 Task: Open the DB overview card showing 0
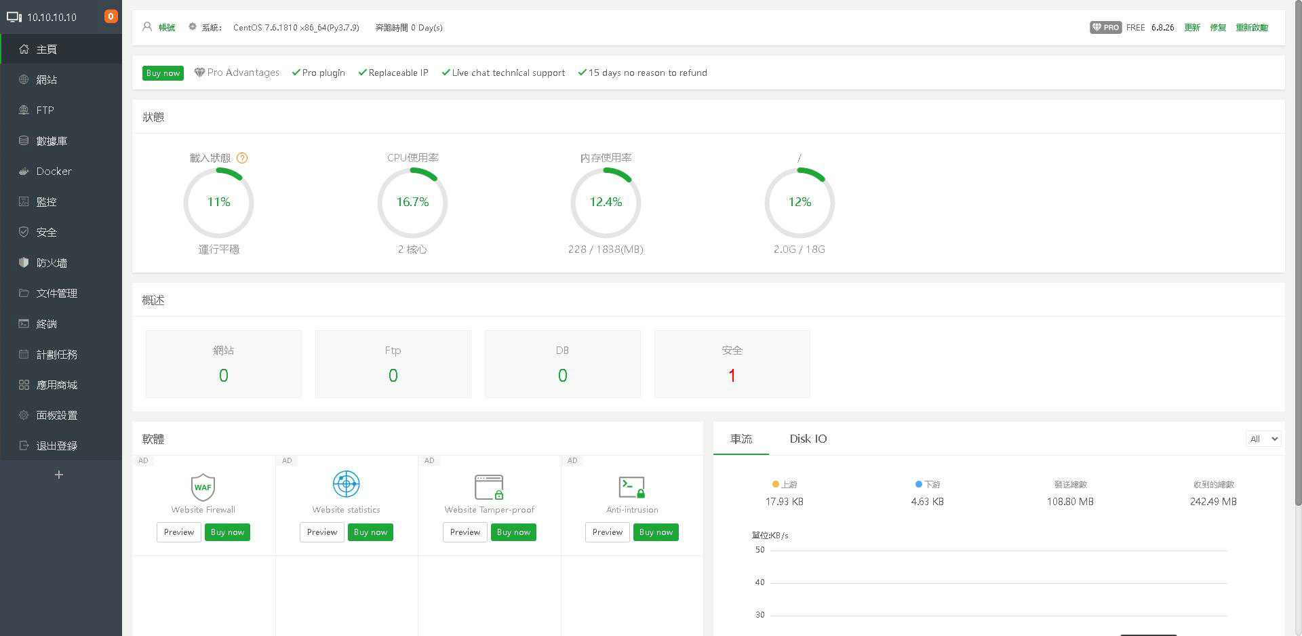[x=563, y=364]
